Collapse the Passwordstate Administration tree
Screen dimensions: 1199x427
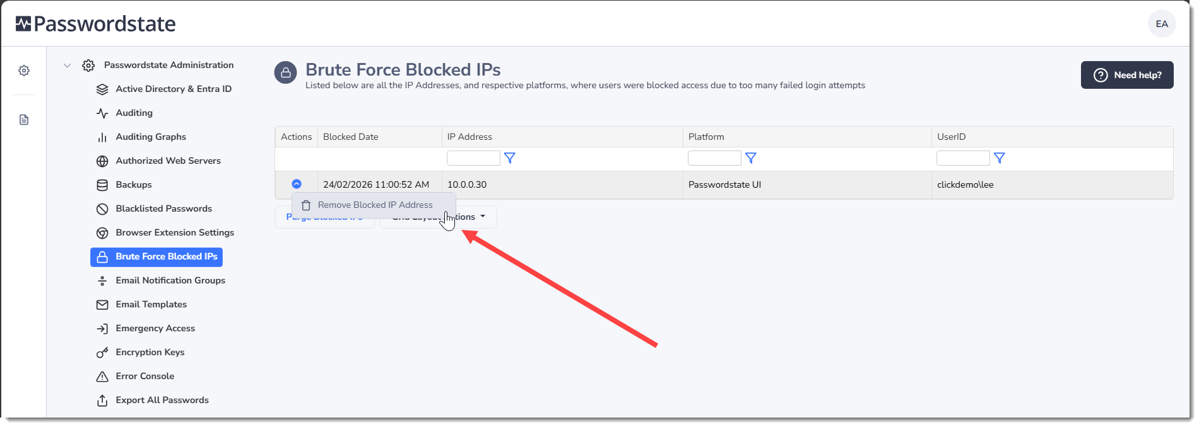[67, 65]
